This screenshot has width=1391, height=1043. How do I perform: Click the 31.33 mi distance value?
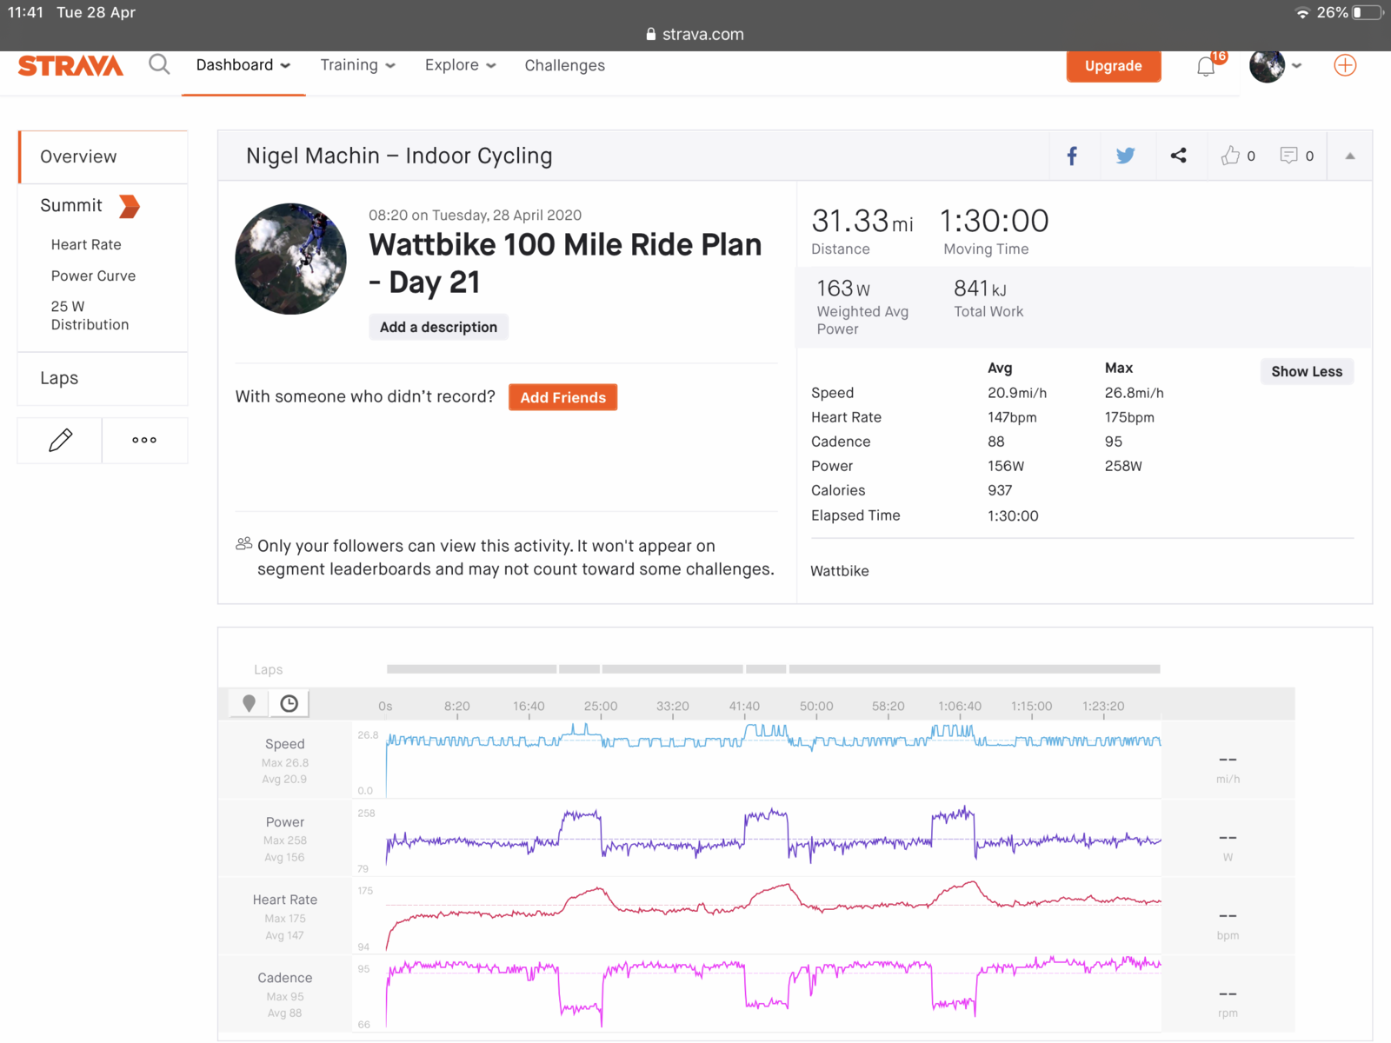862,221
